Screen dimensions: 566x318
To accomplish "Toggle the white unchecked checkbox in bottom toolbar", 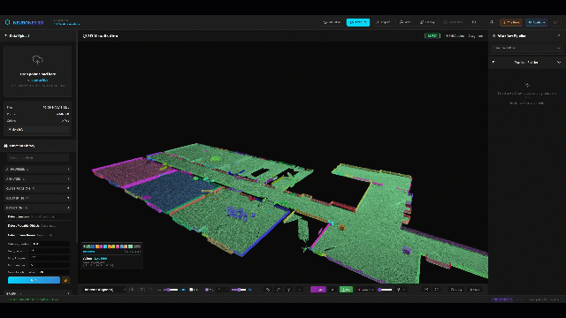I will (x=191, y=290).
